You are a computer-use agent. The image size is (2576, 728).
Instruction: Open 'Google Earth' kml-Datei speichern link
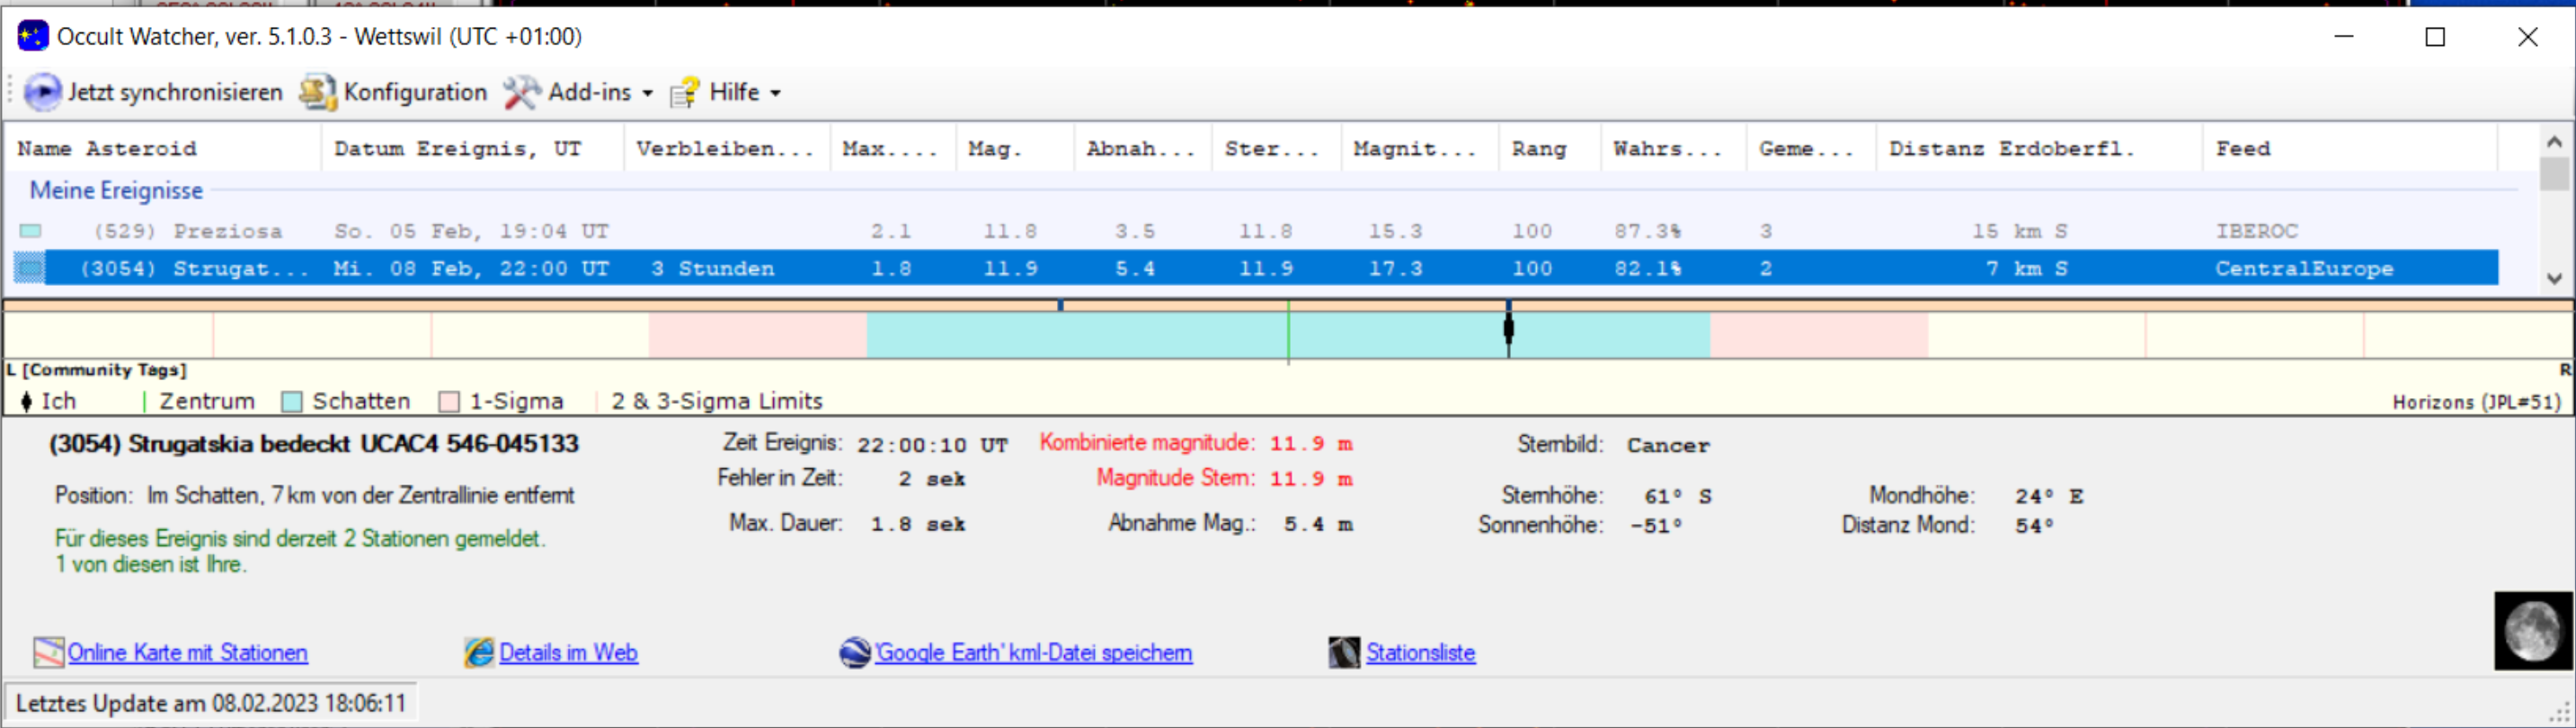[1033, 652]
